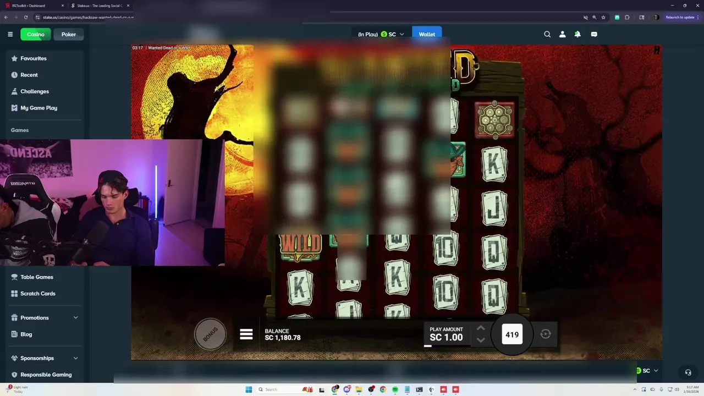
Task: Open the Recent games list
Action: [29, 75]
